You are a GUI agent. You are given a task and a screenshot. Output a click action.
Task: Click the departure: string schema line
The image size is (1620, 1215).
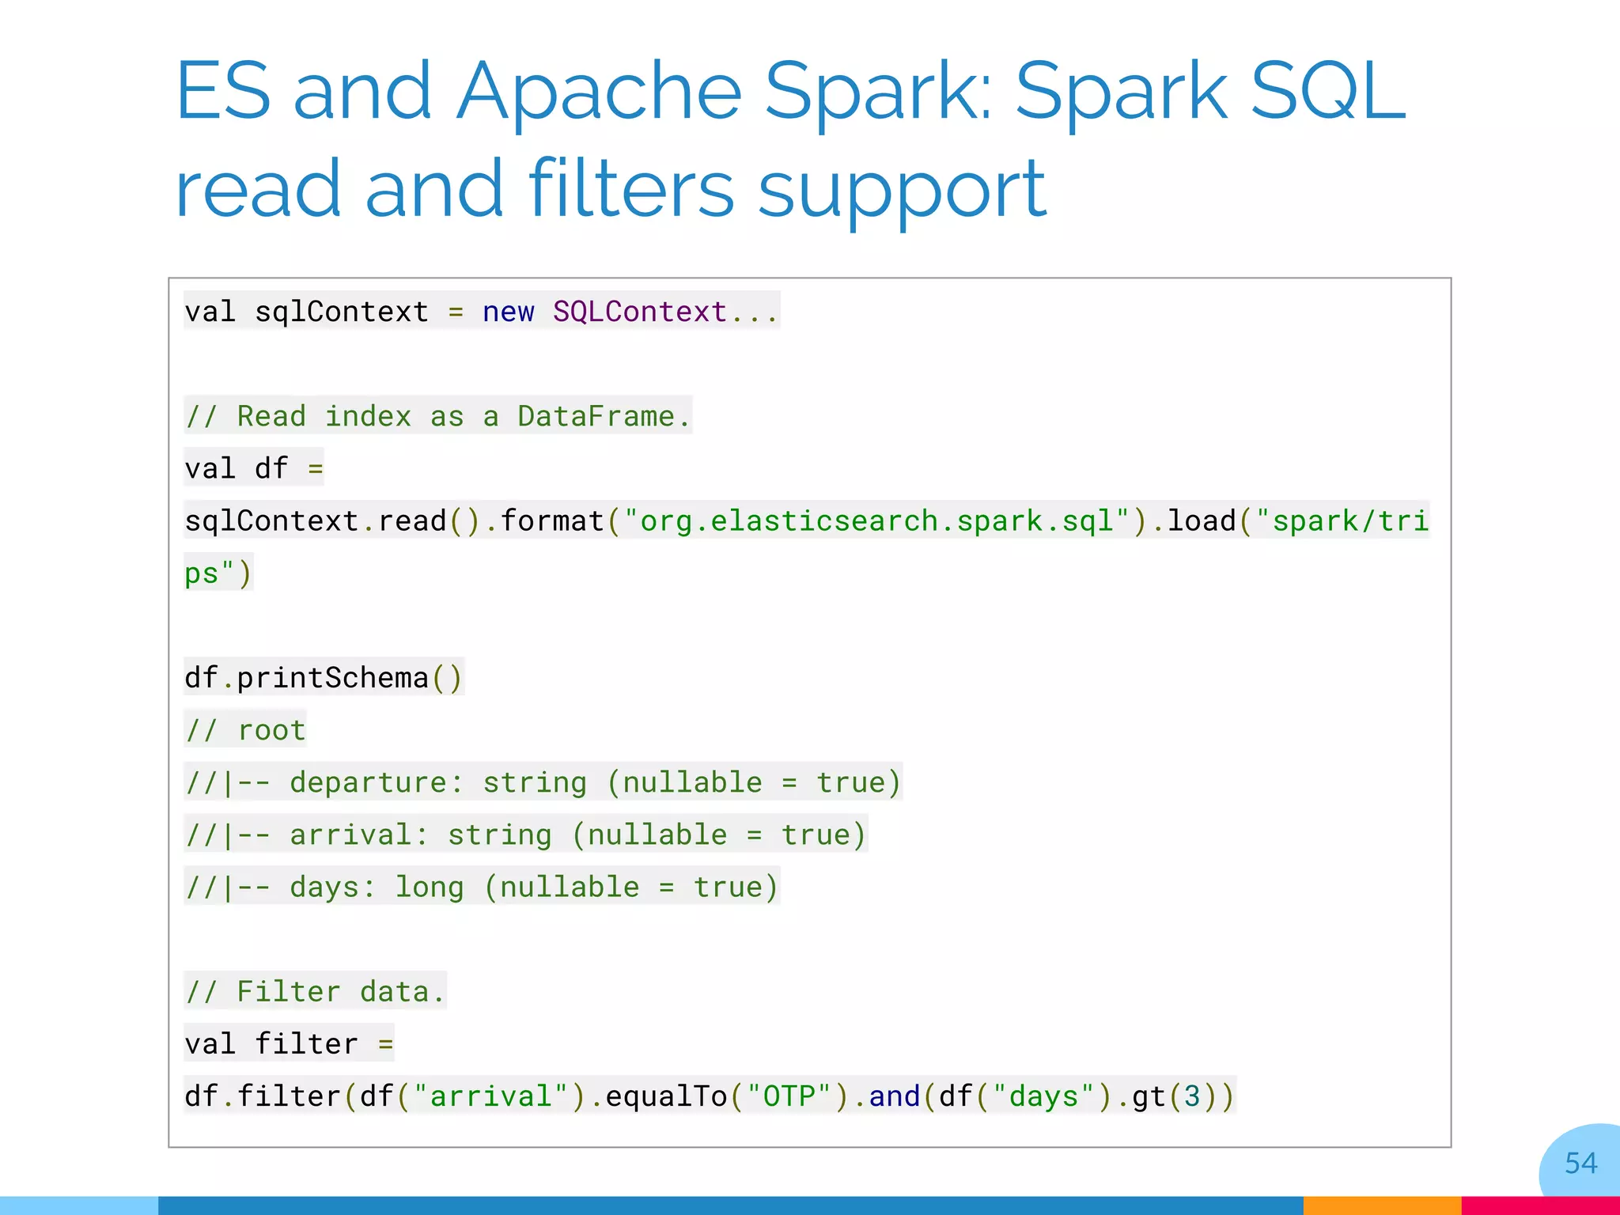pyautogui.click(x=543, y=782)
